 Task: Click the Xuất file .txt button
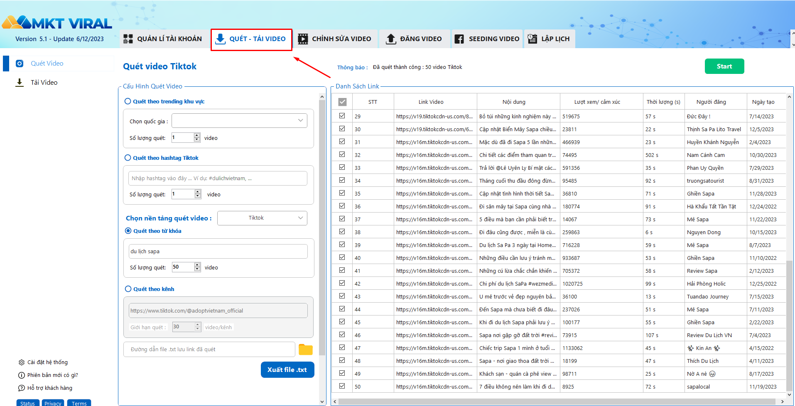[287, 370]
